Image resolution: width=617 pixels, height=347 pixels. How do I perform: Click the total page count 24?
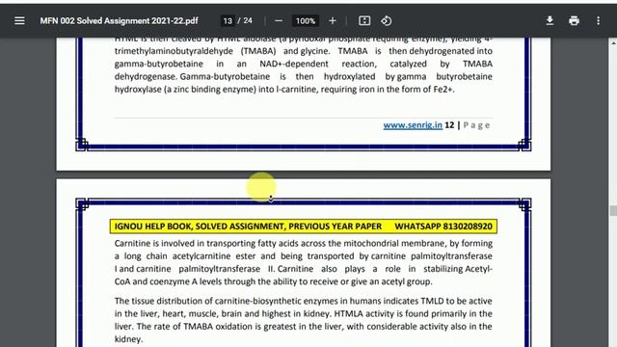point(248,20)
